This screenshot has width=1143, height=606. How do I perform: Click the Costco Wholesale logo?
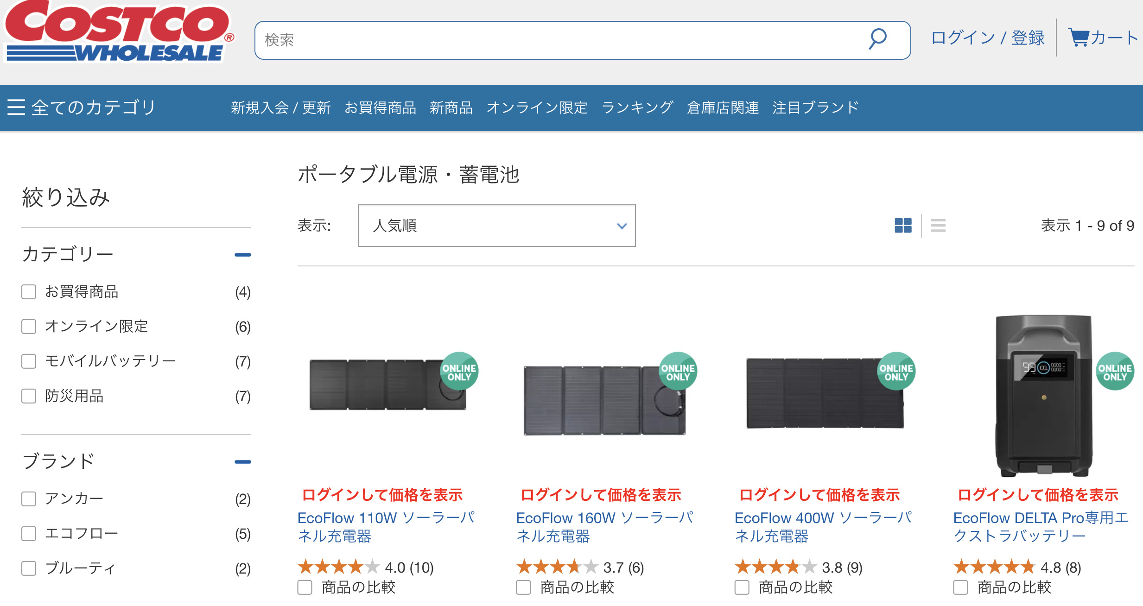[x=119, y=32]
